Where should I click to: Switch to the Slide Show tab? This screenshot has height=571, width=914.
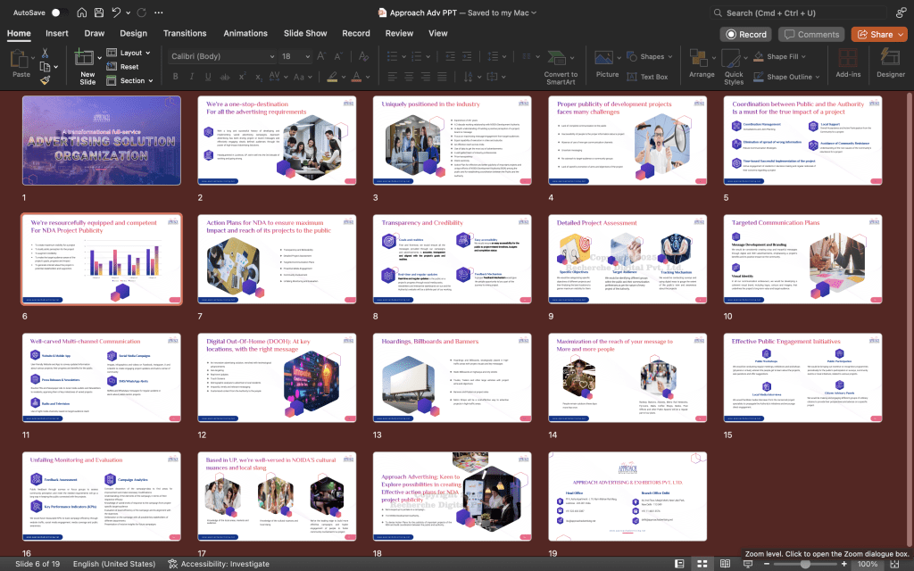pos(305,33)
